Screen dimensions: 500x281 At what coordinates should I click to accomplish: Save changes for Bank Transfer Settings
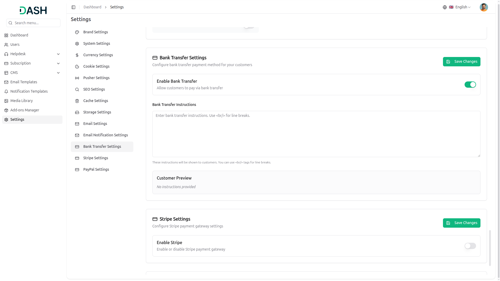point(461,62)
